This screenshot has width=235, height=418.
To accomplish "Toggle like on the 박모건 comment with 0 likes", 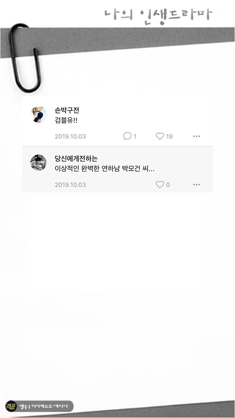I will [160, 184].
